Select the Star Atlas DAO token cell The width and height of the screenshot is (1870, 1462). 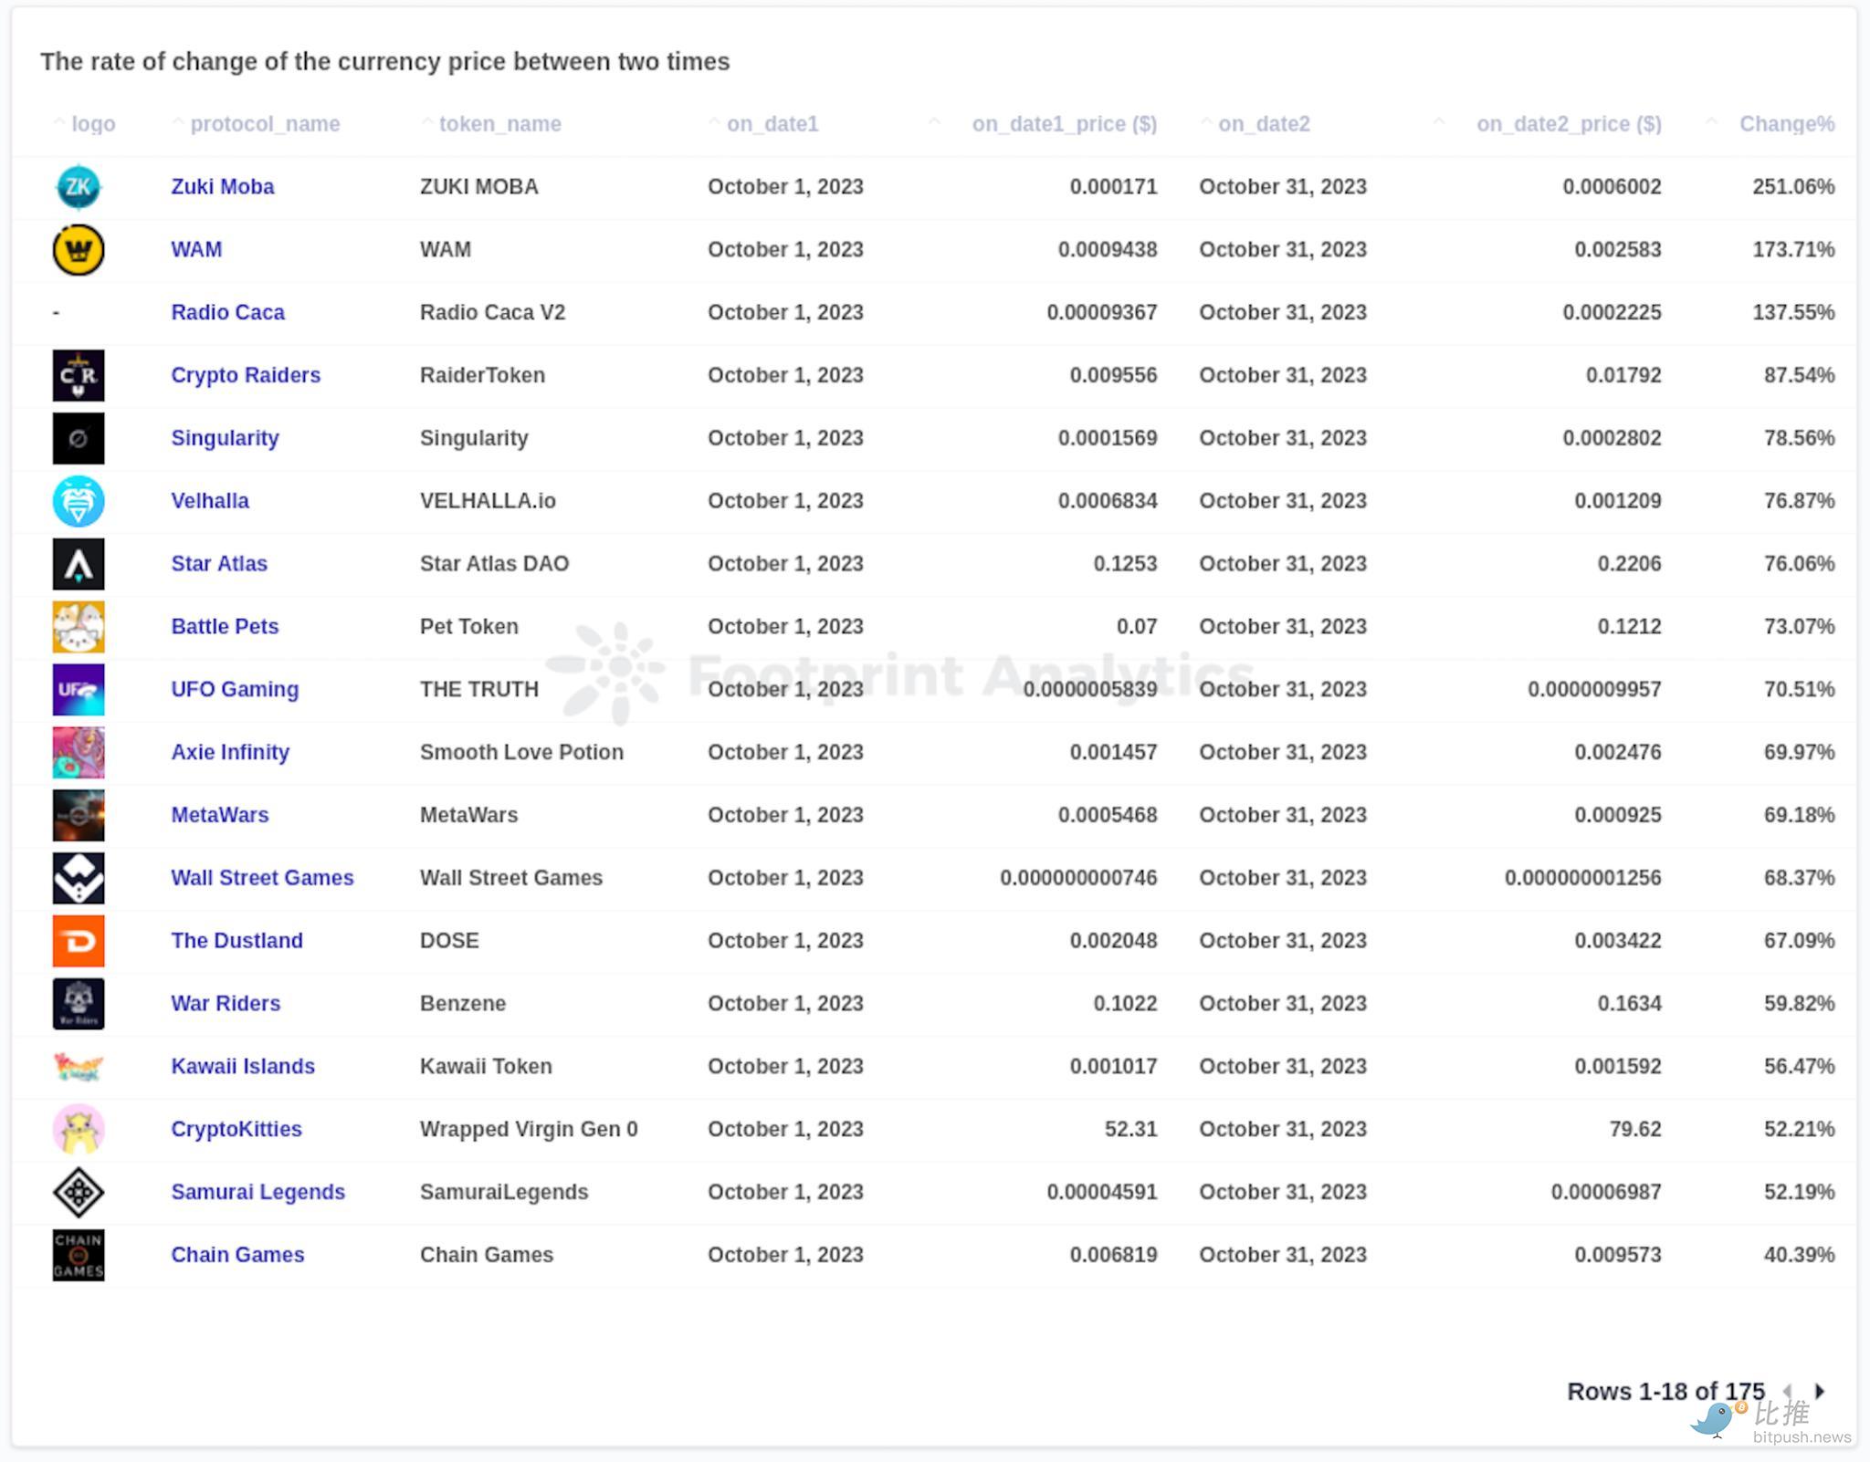point(495,564)
